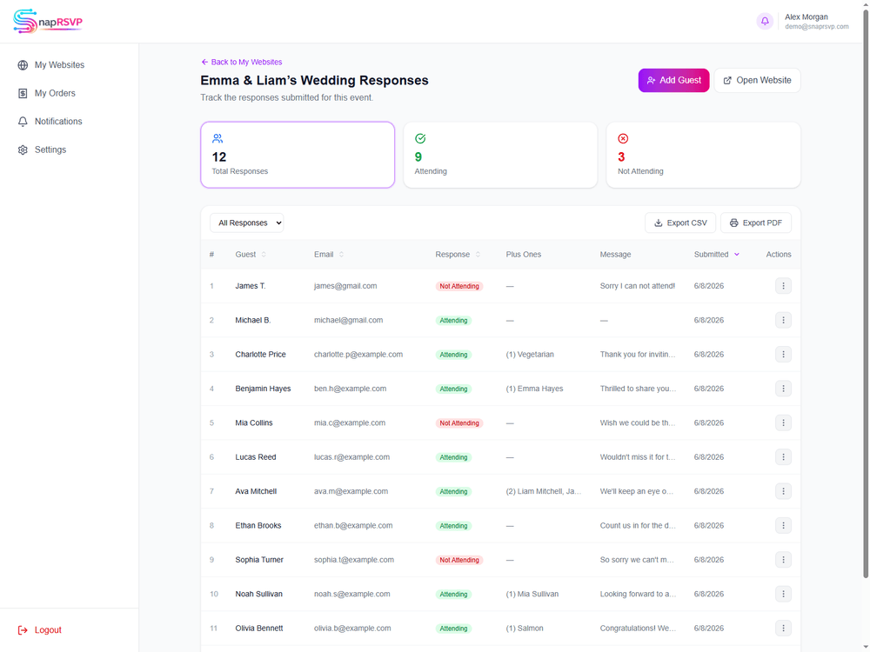This screenshot has width=870, height=652.
Task: Click plus ones text for Ava Mitchell
Action: (x=543, y=491)
